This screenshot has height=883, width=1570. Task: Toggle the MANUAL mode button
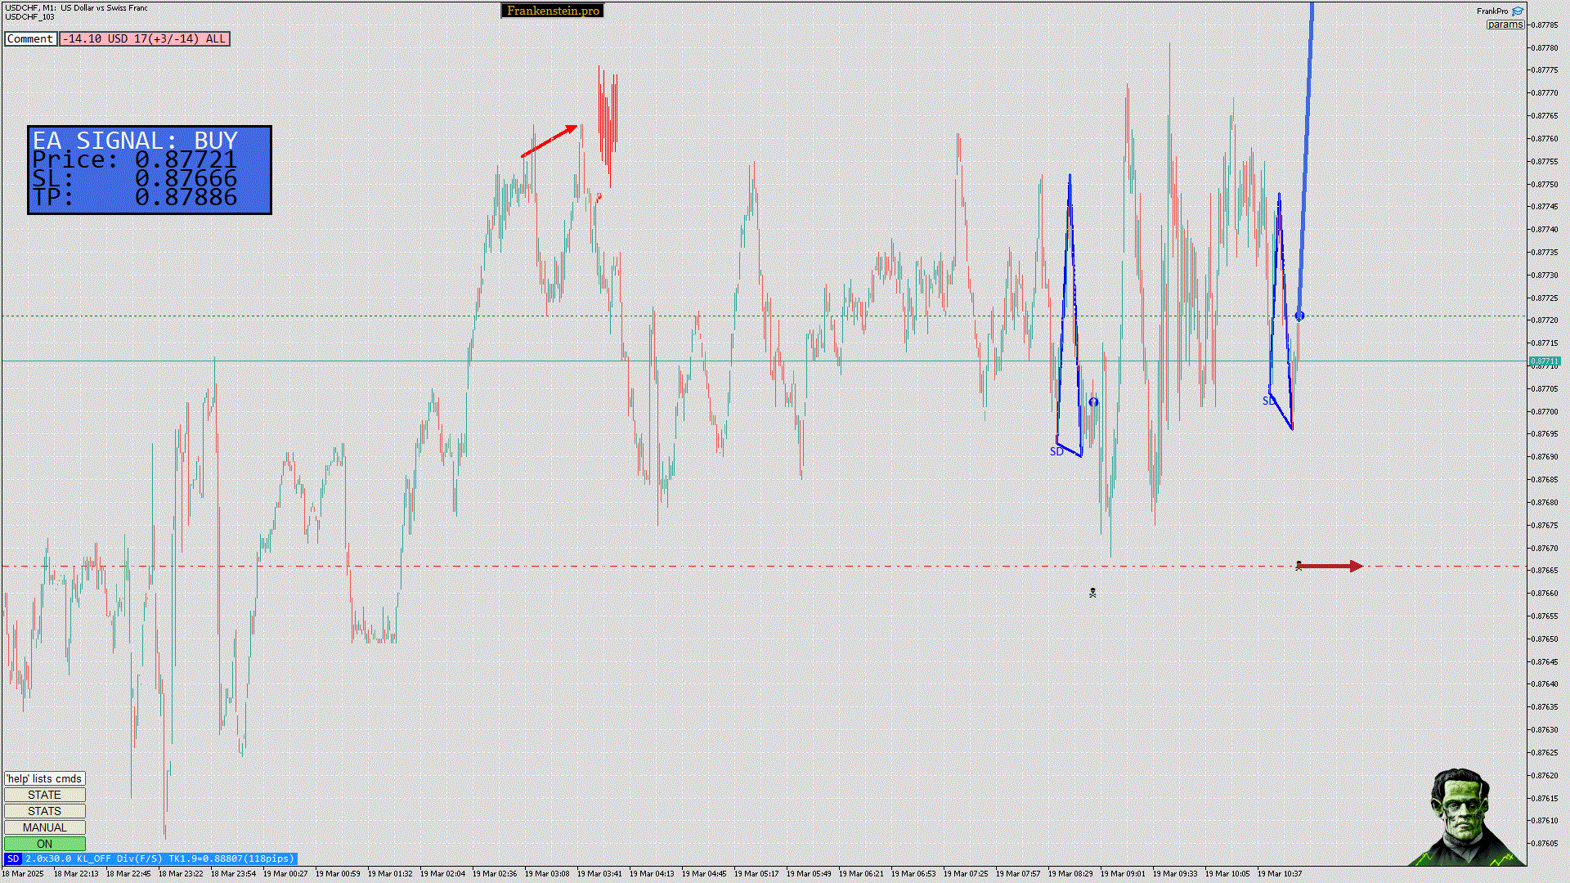click(x=45, y=827)
